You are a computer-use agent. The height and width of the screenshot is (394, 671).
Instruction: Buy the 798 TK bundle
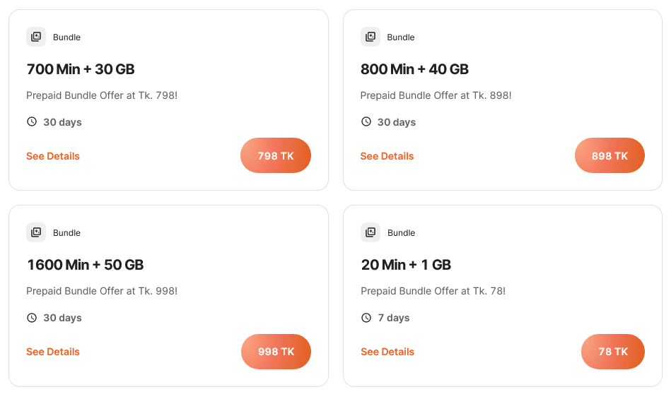(x=276, y=155)
